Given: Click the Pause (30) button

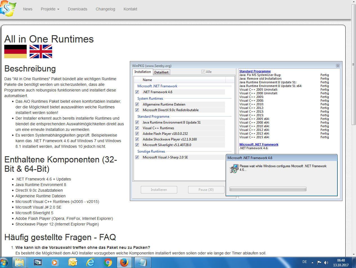Looking at the screenshot, I should 206,190.
